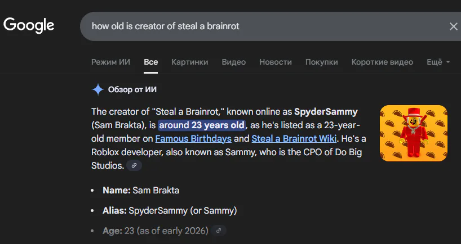Click the "Обзор от ИИ" heading
This screenshot has width=461, height=244.
coord(132,89)
